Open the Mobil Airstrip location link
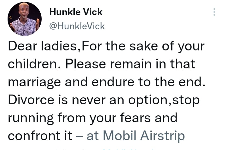This screenshot has height=150, width=227. tap(135, 136)
